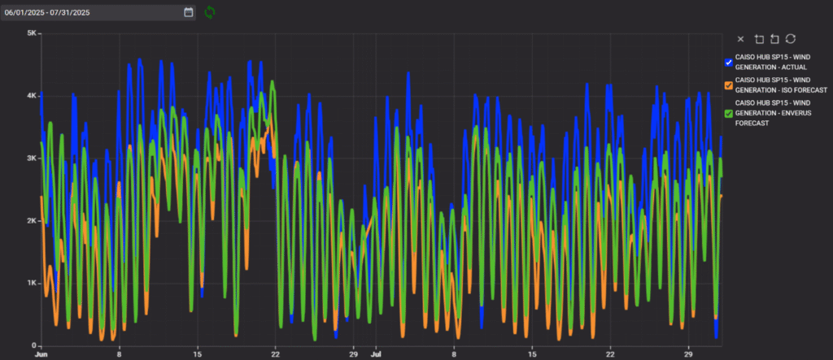Click the 1K y-axis tick label
Screen dimensions: 833x360
[x=29, y=284]
